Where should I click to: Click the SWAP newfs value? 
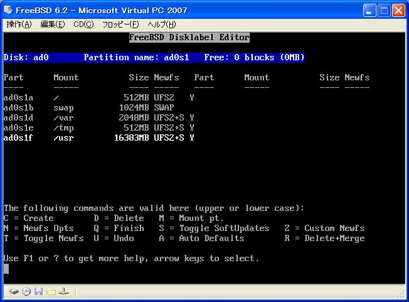pos(164,107)
